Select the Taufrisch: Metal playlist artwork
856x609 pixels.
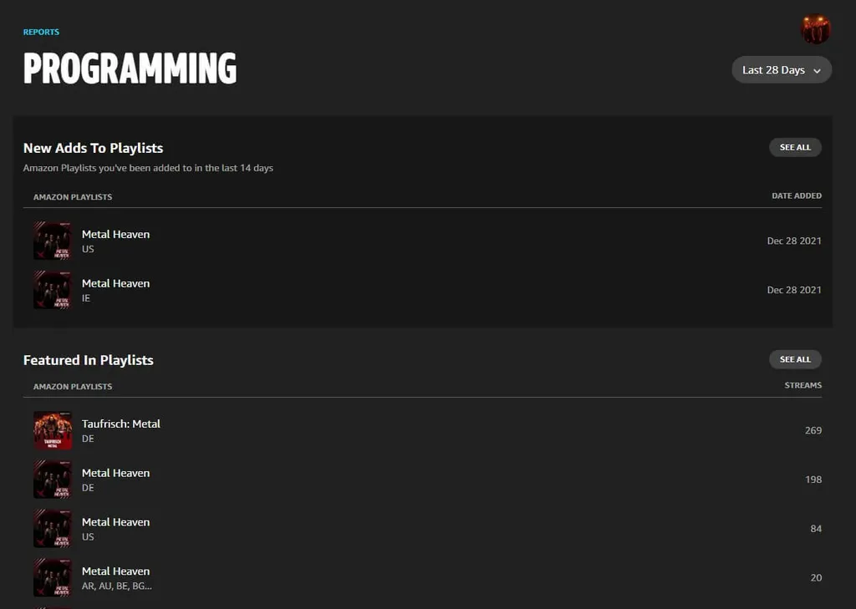pyautogui.click(x=52, y=430)
